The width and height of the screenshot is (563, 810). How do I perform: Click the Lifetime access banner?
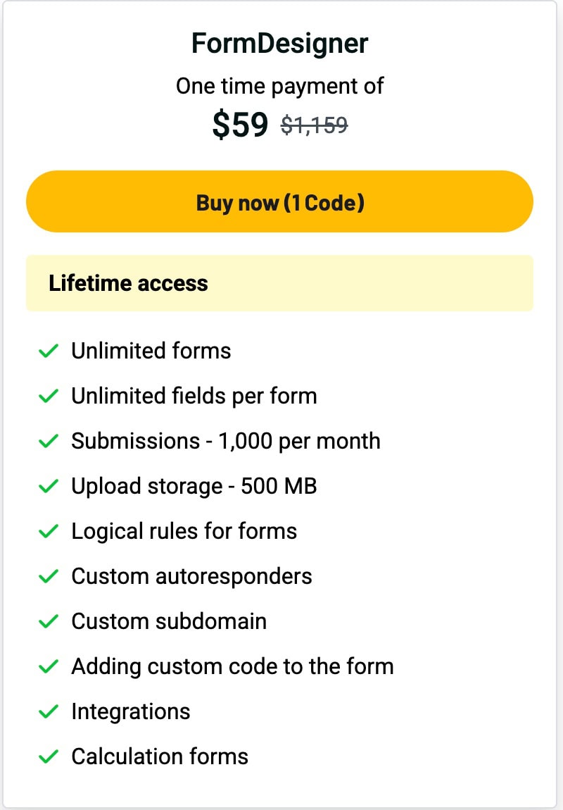[x=279, y=283]
